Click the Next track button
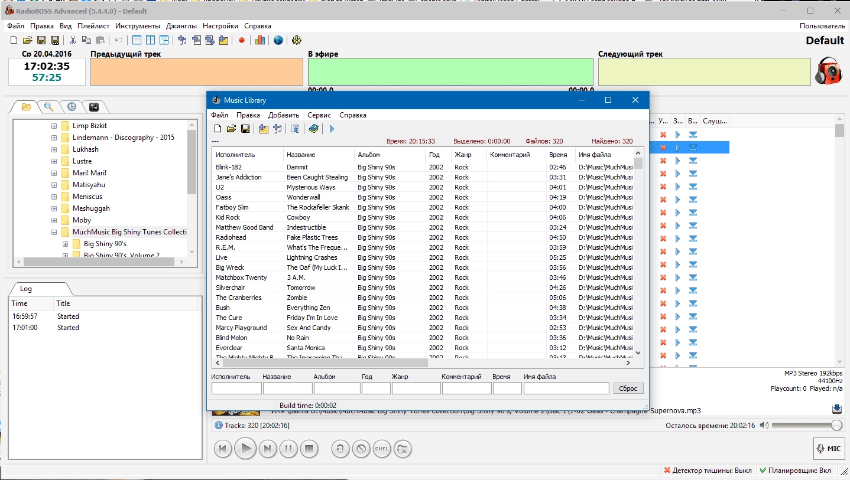This screenshot has height=480, width=850. [267, 449]
